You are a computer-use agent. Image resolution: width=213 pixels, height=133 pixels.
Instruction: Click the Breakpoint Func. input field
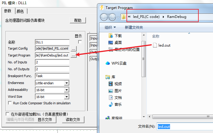point(52,76)
